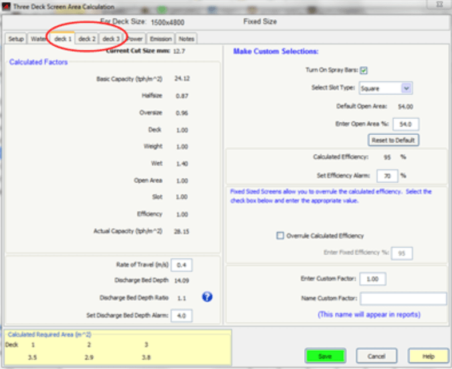Switch to the Setup tab
The height and width of the screenshot is (369, 452).
pyautogui.click(x=16, y=39)
